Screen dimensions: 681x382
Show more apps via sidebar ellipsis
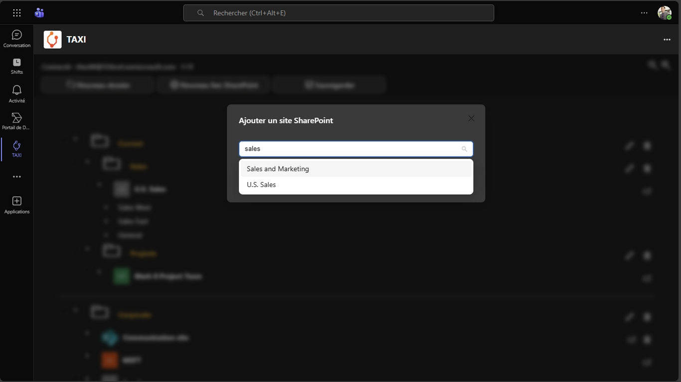(x=17, y=177)
